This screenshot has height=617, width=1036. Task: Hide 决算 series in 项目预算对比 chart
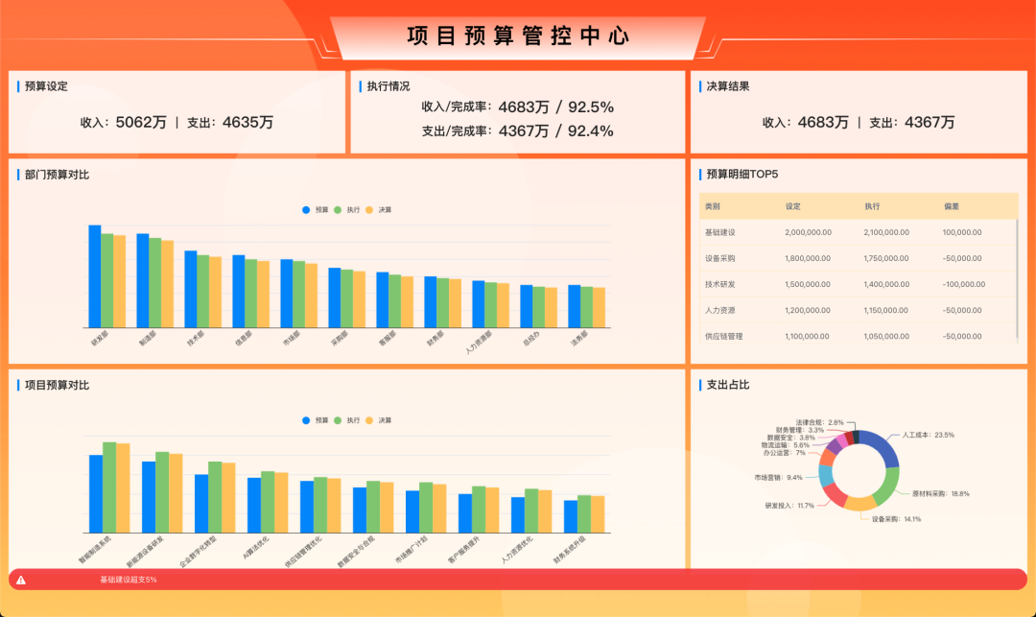tap(377, 420)
